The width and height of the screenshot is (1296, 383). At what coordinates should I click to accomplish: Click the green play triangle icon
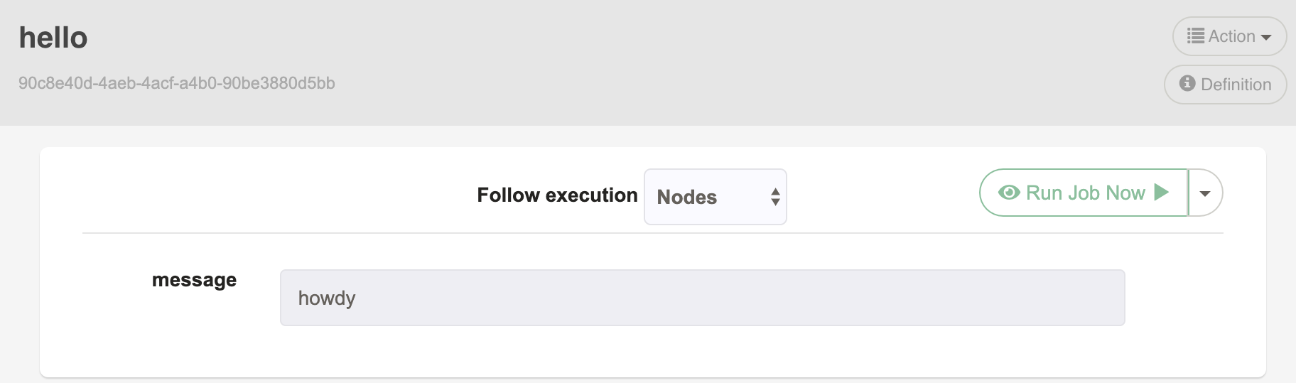point(1162,193)
